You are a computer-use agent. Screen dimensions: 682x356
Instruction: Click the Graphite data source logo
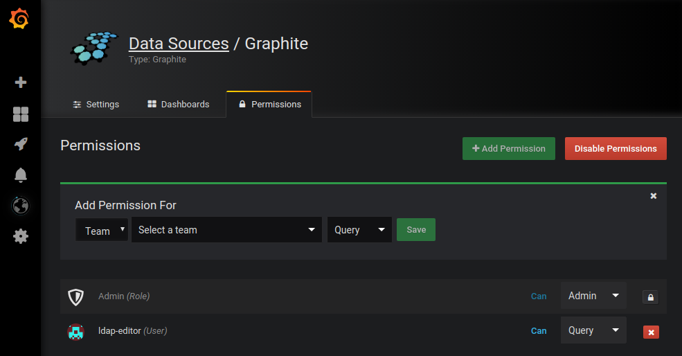tap(94, 48)
